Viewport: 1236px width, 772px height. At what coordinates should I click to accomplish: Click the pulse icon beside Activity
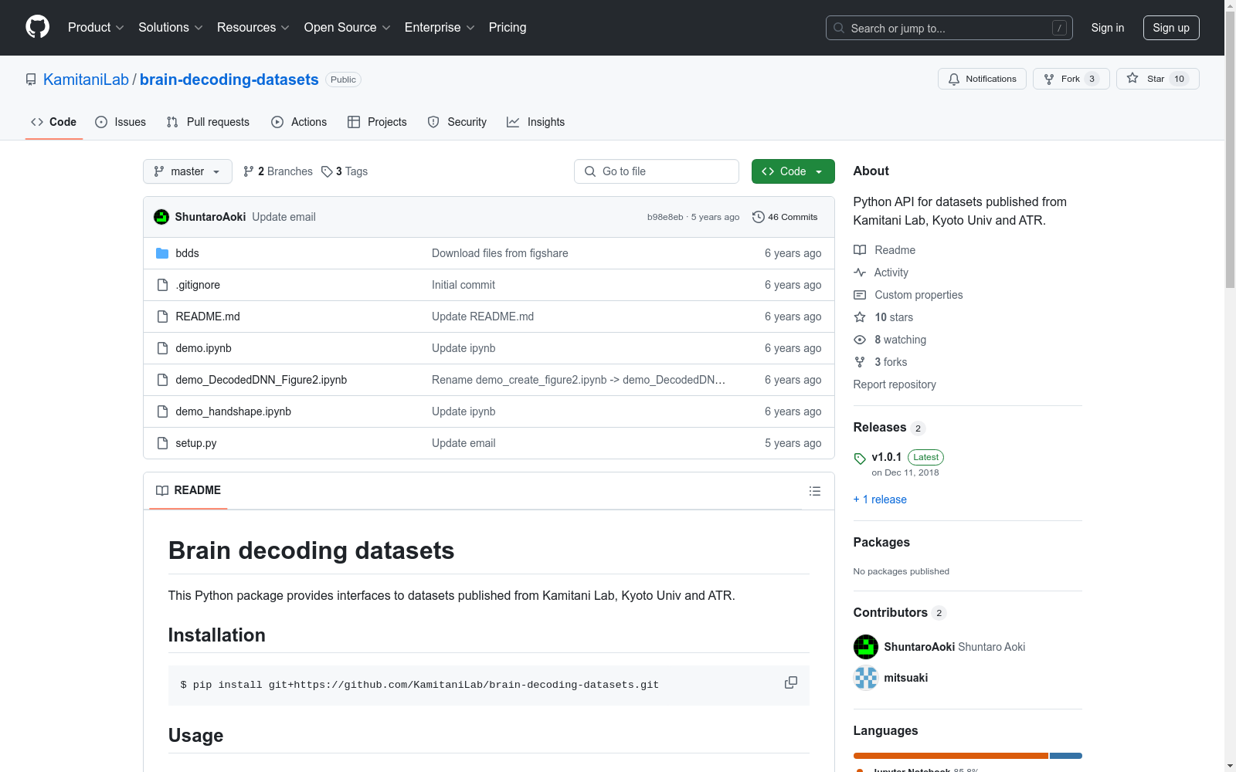(x=860, y=273)
